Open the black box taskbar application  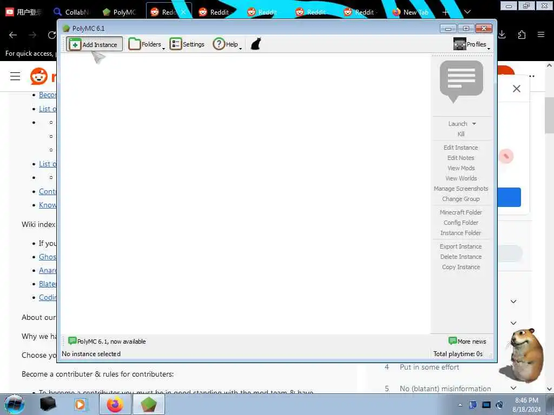tap(48, 404)
